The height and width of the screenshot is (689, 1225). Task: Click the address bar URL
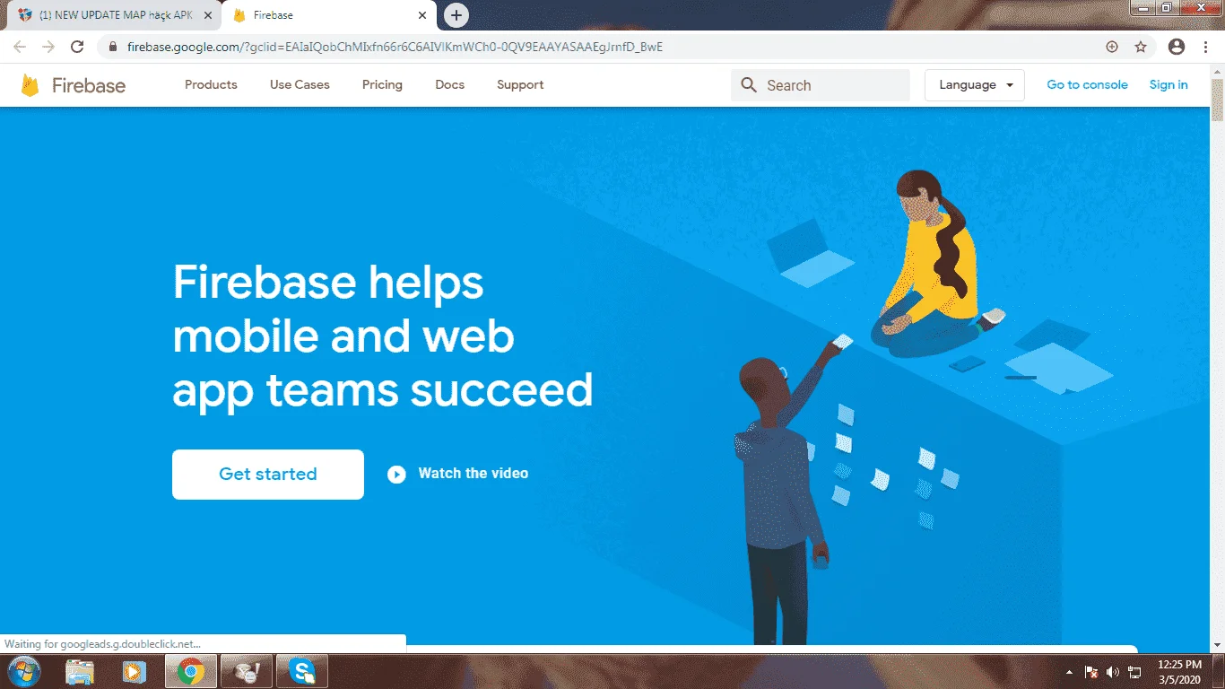395,47
